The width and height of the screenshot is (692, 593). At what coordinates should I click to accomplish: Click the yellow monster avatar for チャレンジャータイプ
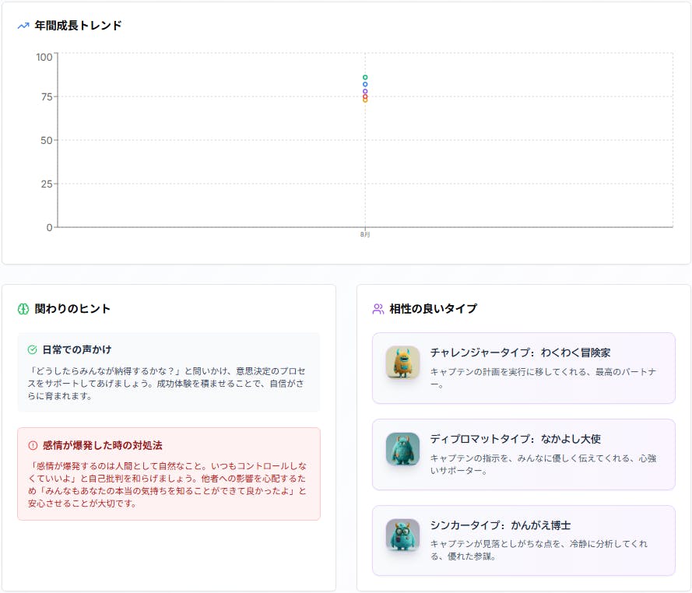[402, 363]
